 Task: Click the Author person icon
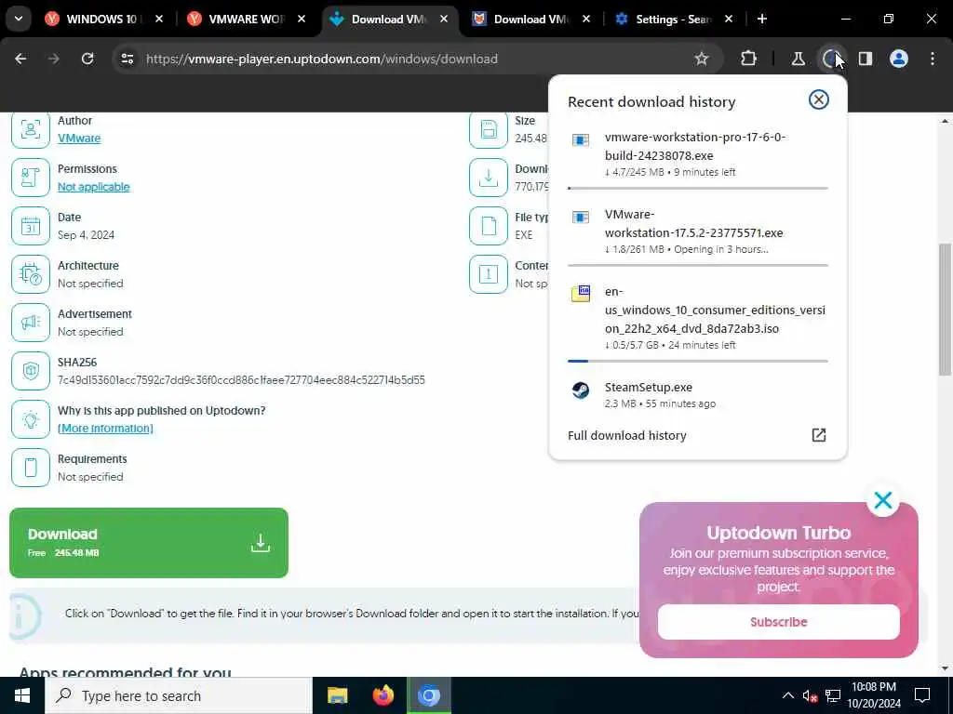coord(31,129)
